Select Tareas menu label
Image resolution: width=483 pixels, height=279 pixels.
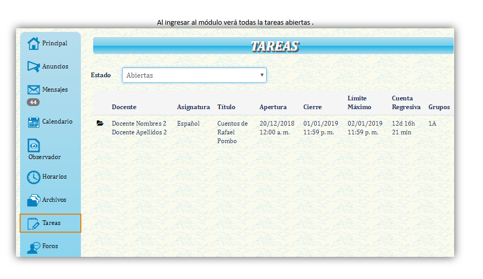pos(51,223)
